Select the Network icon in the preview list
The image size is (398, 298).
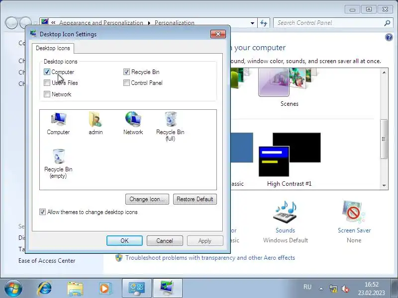coord(133,123)
